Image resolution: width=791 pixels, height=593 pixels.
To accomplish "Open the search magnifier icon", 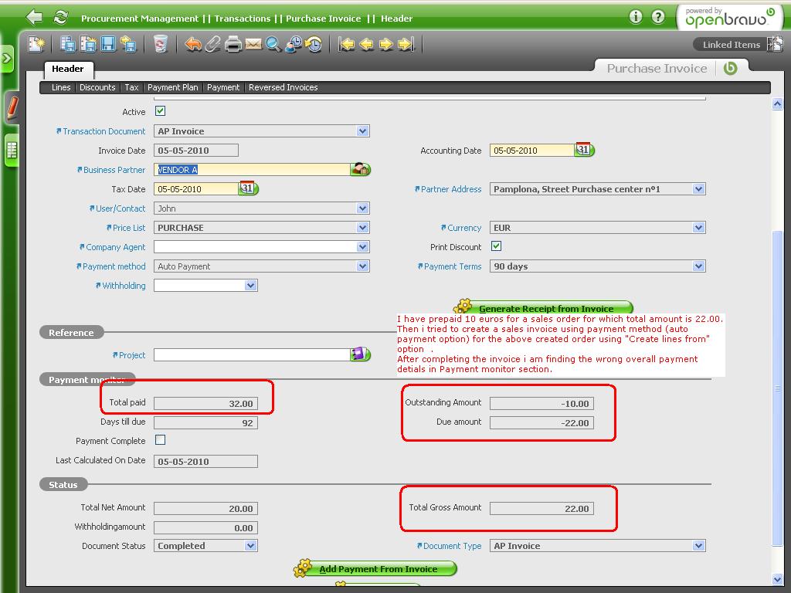I will pyautogui.click(x=273, y=44).
